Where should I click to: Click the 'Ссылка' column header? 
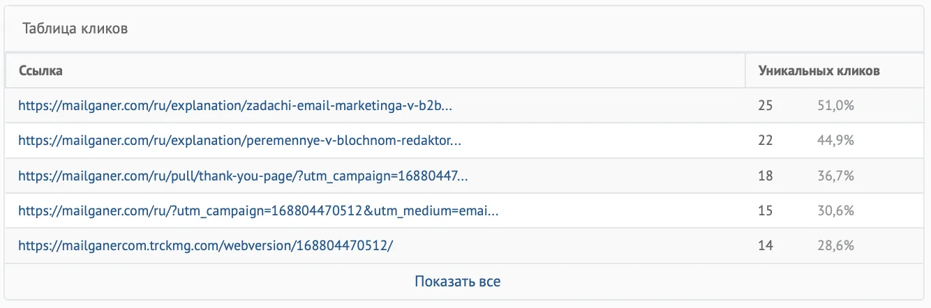(x=40, y=71)
